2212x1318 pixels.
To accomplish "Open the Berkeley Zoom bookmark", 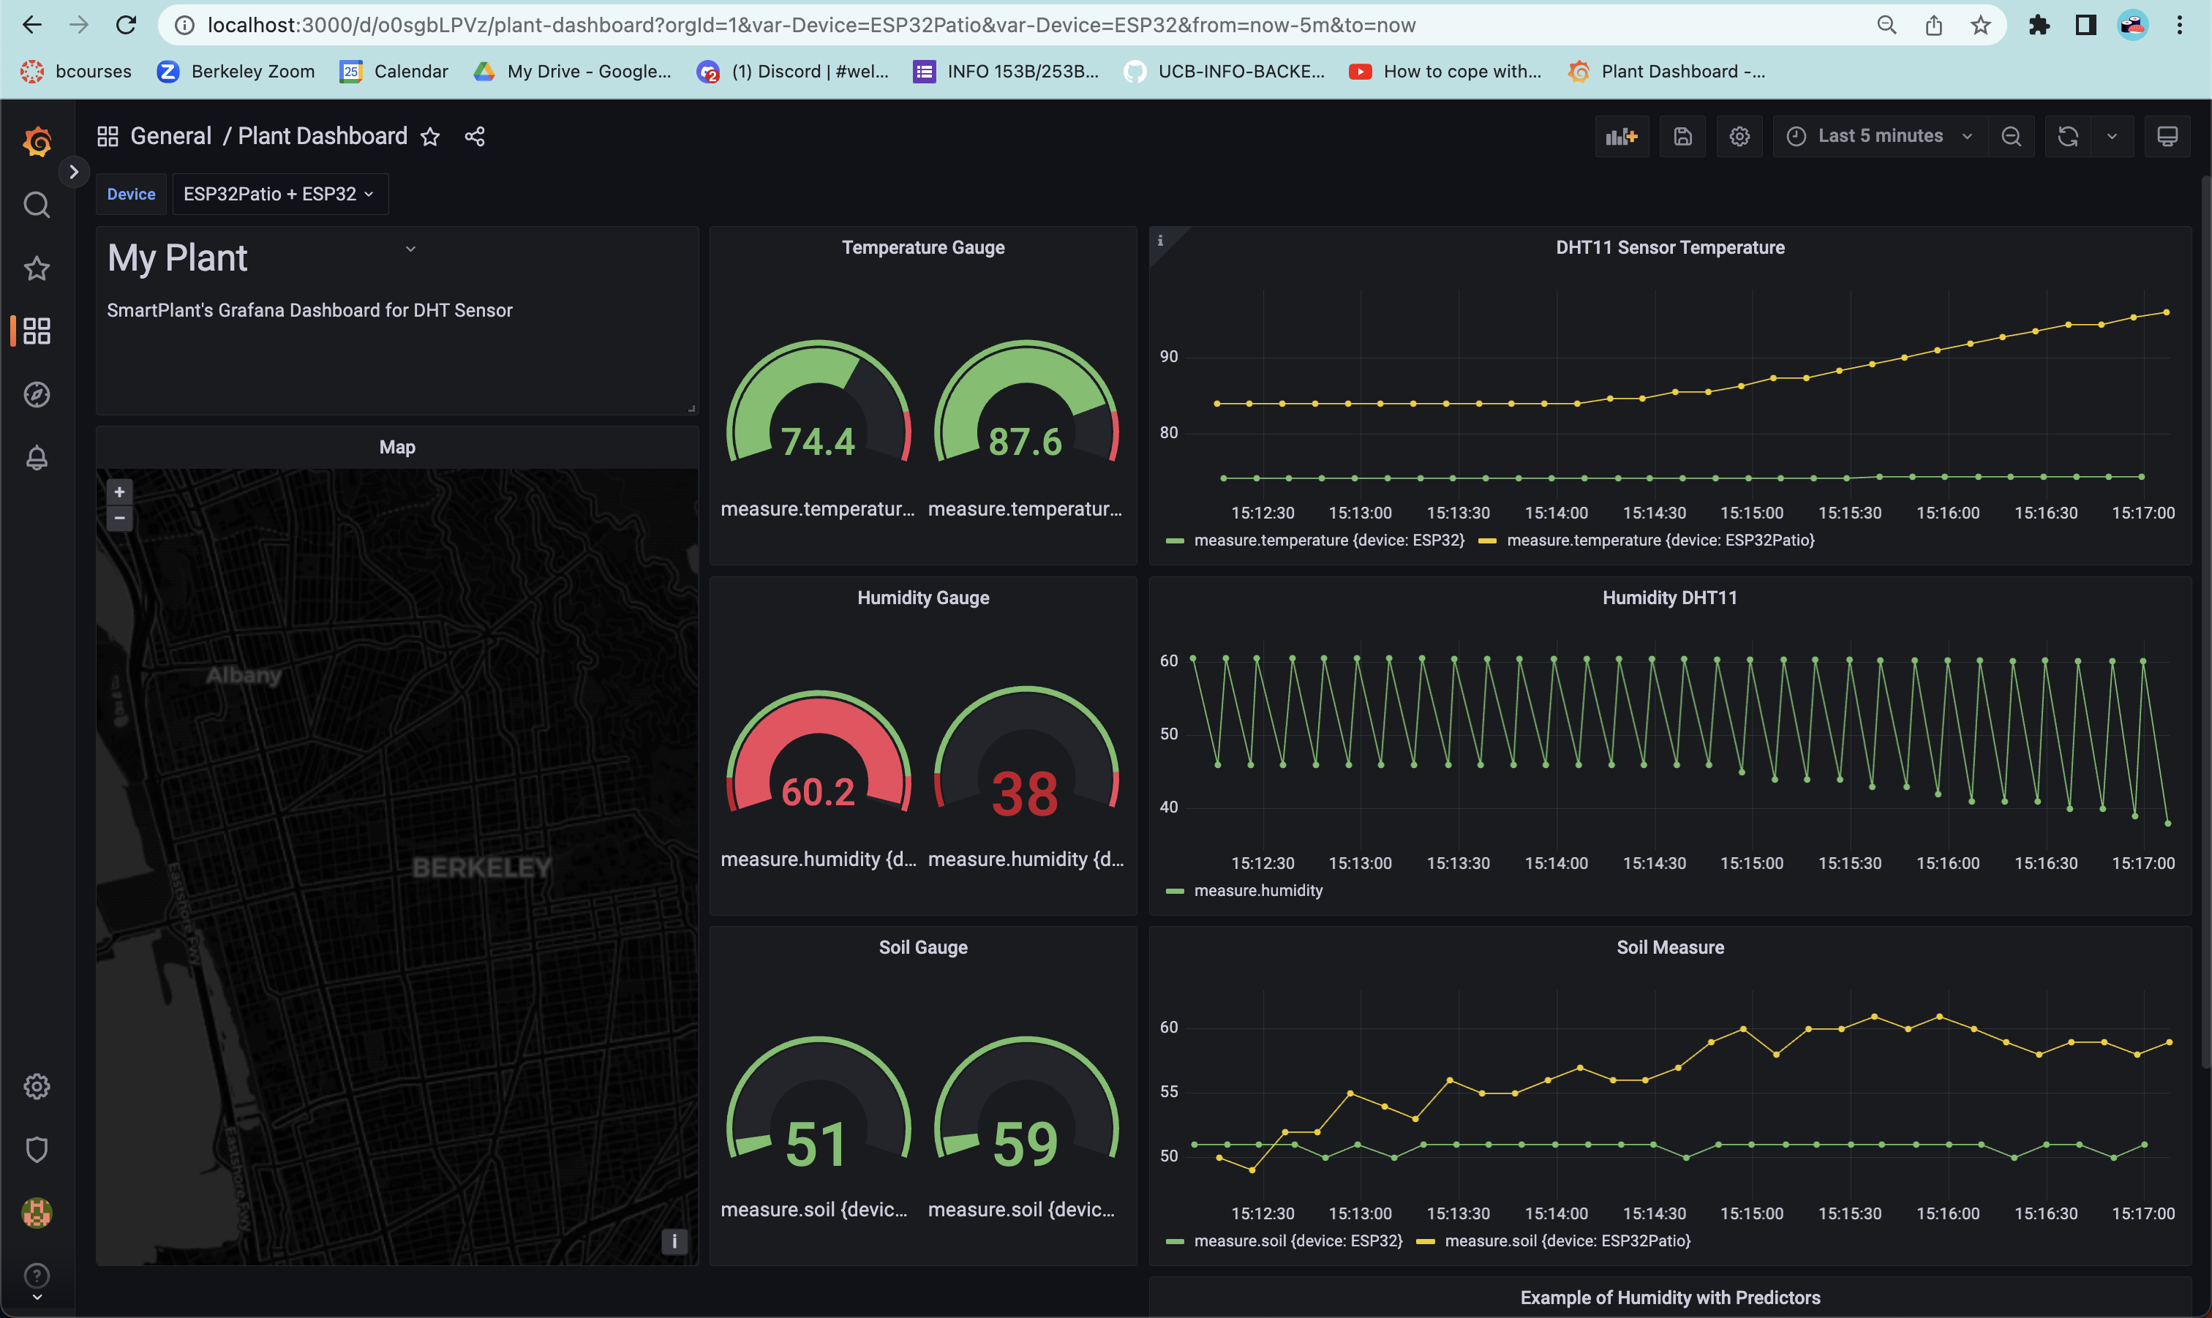I will point(236,71).
